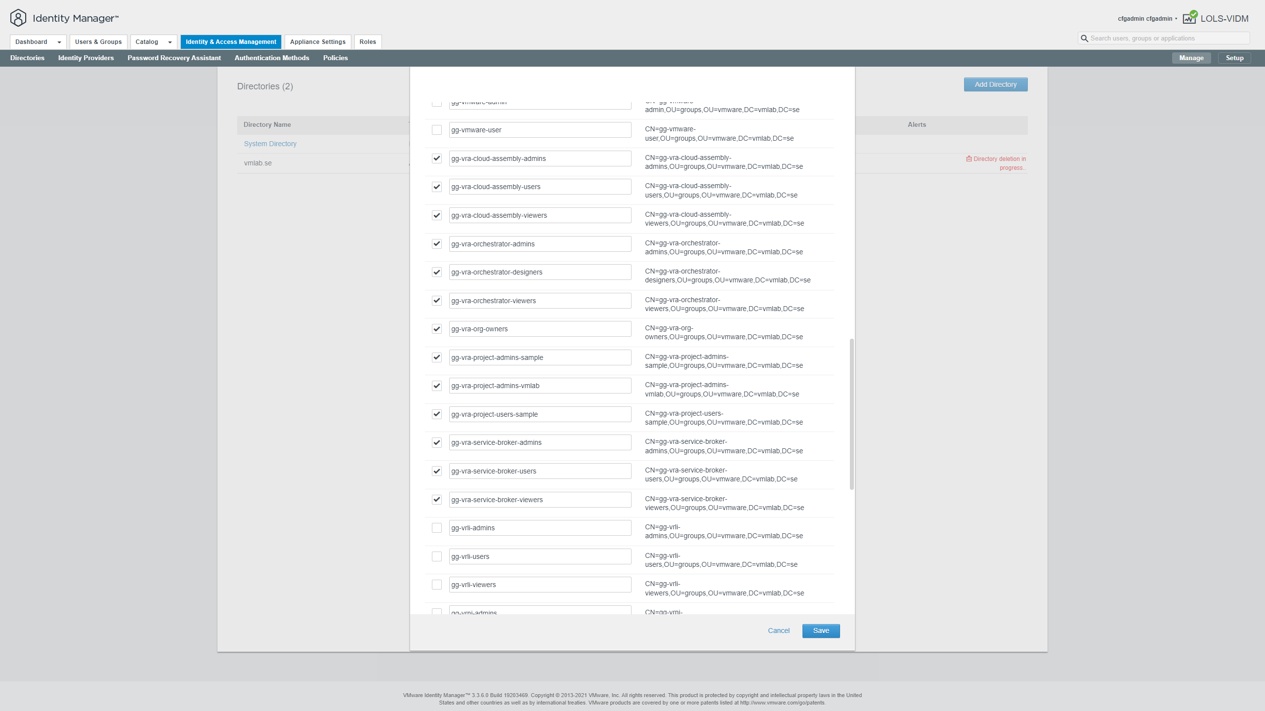Viewport: 1265px width, 711px height.
Task: Open the Authentication Methods submenu
Action: click(272, 58)
